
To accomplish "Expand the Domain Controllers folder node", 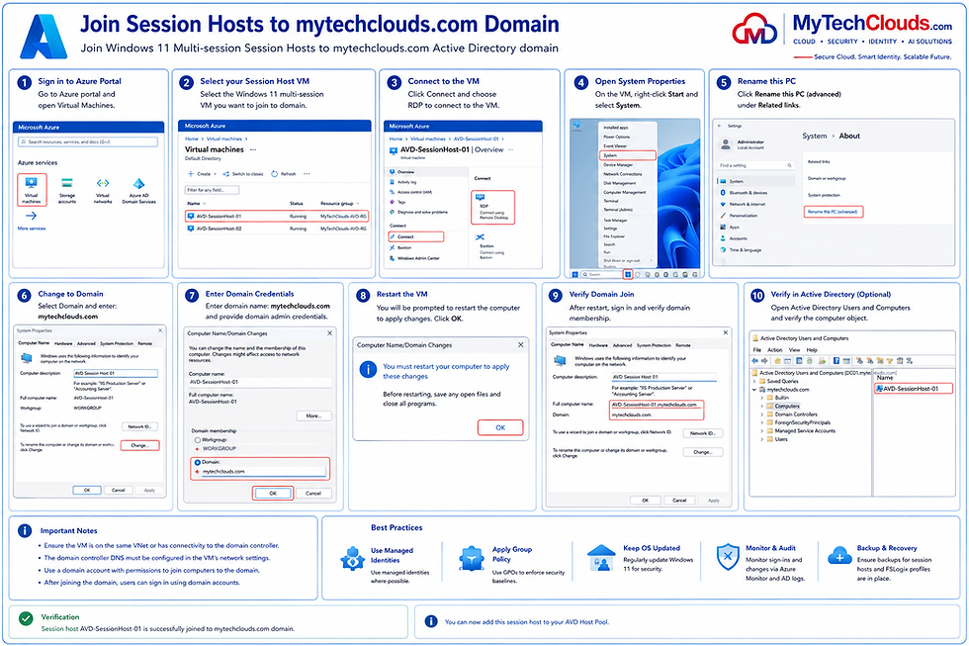I will [x=762, y=415].
